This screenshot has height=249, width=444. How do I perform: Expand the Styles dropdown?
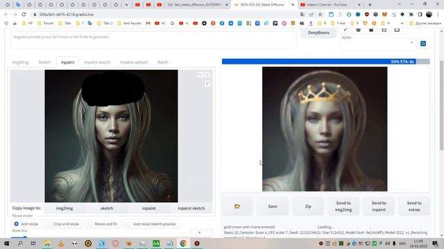378,43
